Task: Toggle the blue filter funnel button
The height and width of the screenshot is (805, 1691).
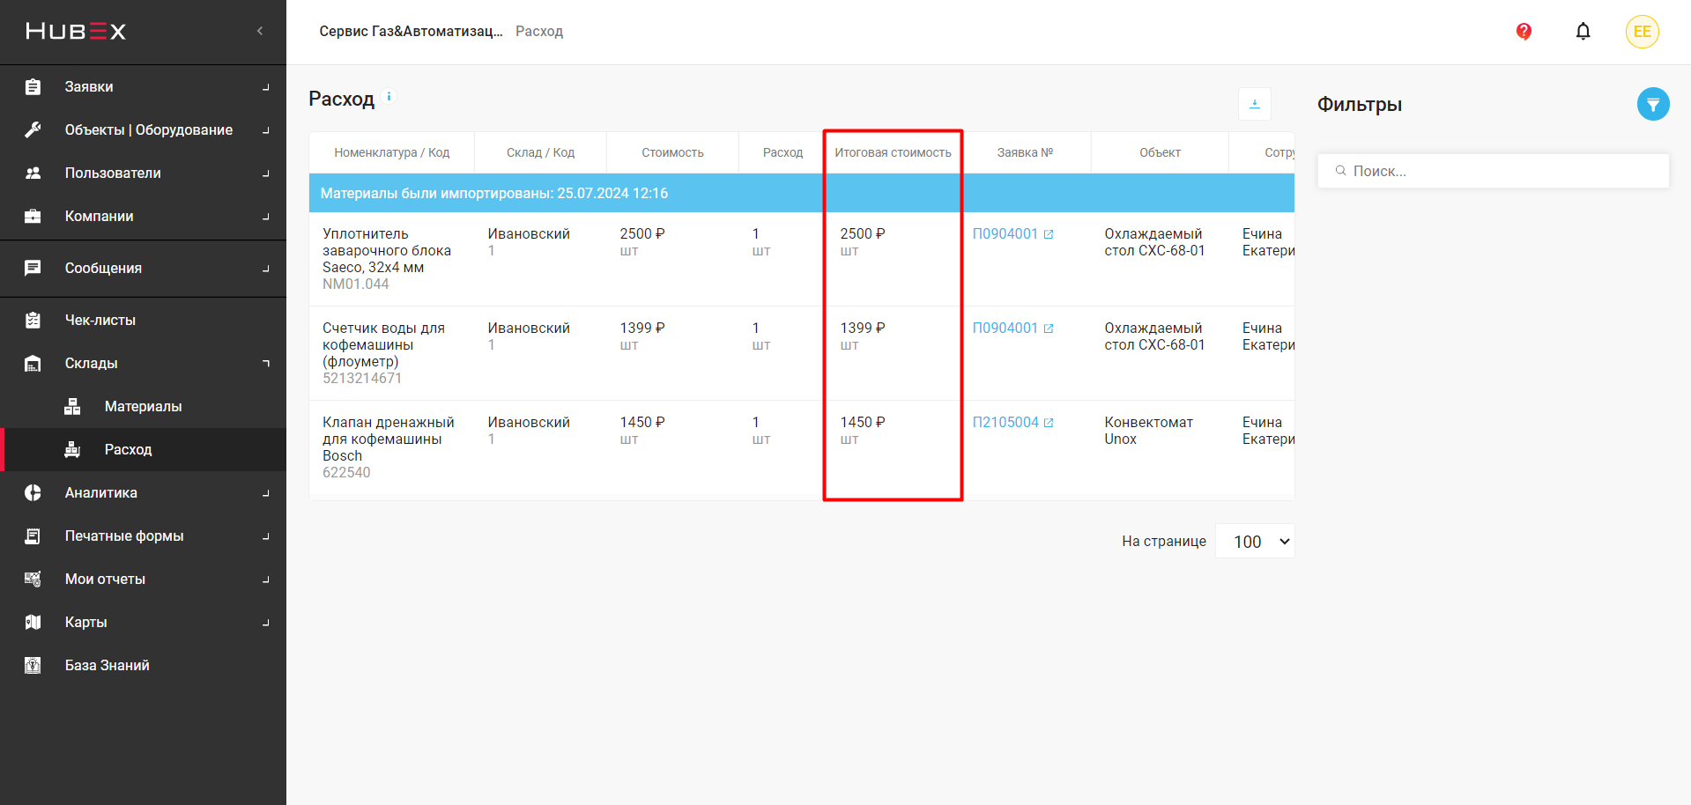Action: (1652, 105)
